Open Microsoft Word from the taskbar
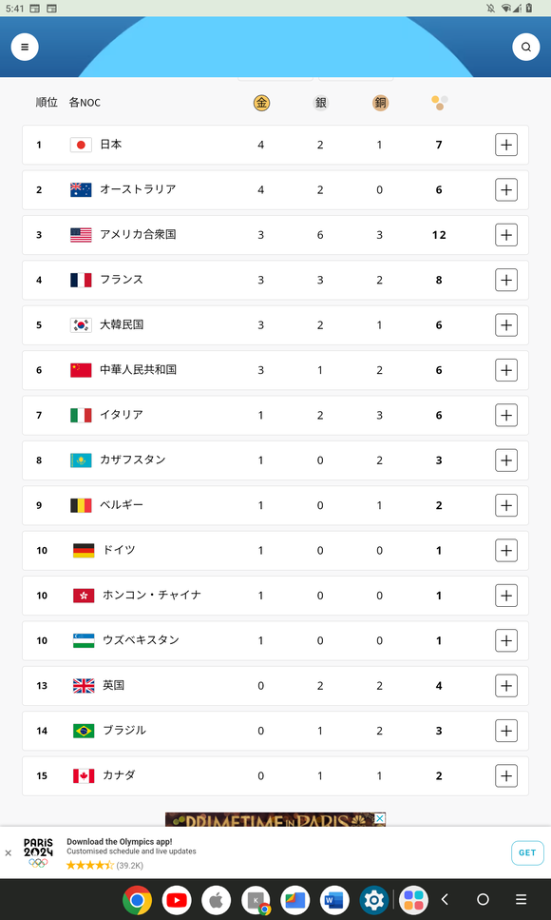 (x=334, y=899)
